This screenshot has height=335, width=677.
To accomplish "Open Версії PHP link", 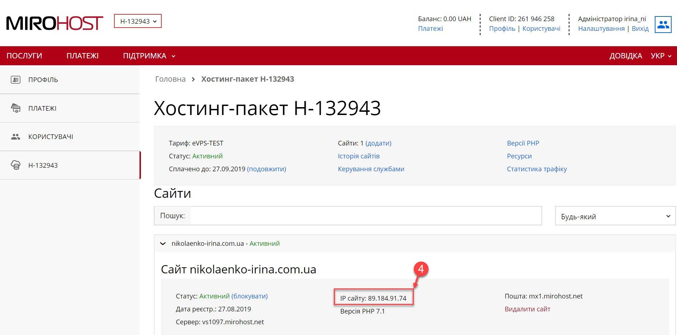I will point(523,143).
